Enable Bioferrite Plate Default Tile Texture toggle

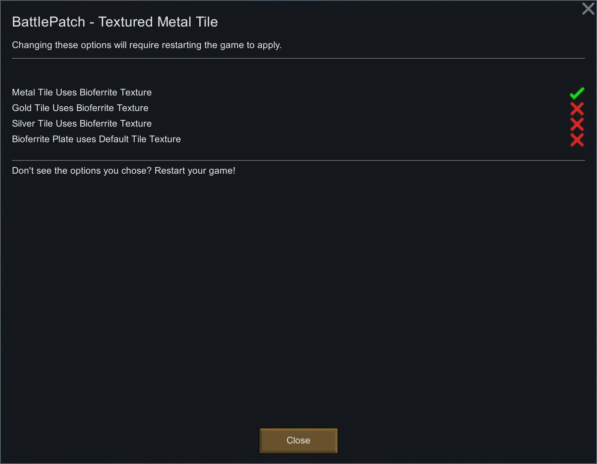(577, 140)
